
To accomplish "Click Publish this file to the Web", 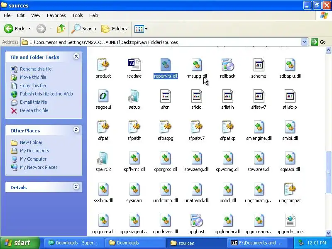I will tap(46, 94).
